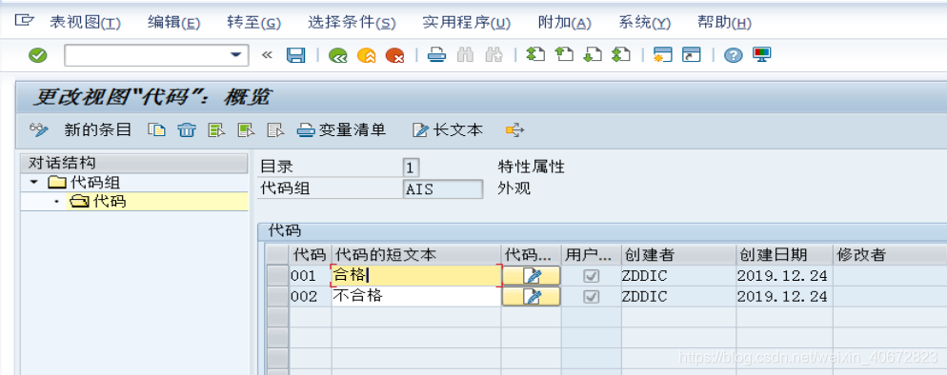Click the 修改者 column header
Image resolution: width=947 pixels, height=375 pixels.
(x=890, y=255)
